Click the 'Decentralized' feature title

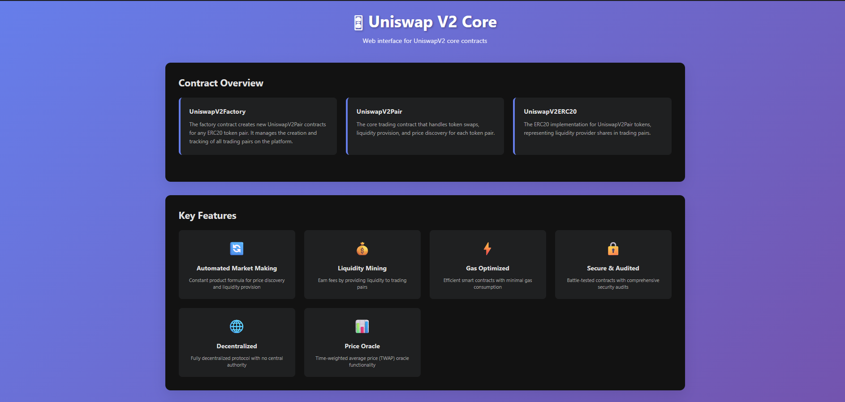(237, 346)
